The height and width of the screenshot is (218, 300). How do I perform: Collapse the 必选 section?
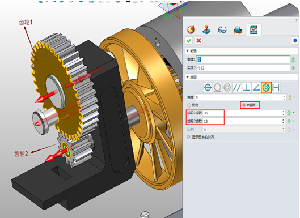pyautogui.click(x=188, y=51)
